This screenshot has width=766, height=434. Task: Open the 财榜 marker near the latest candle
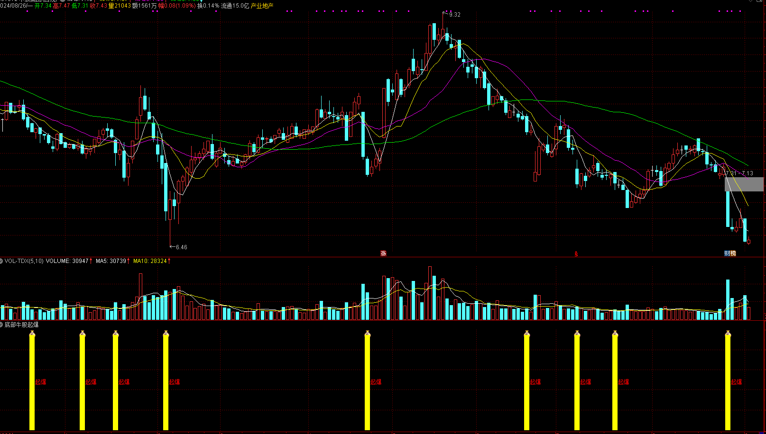tap(730, 253)
